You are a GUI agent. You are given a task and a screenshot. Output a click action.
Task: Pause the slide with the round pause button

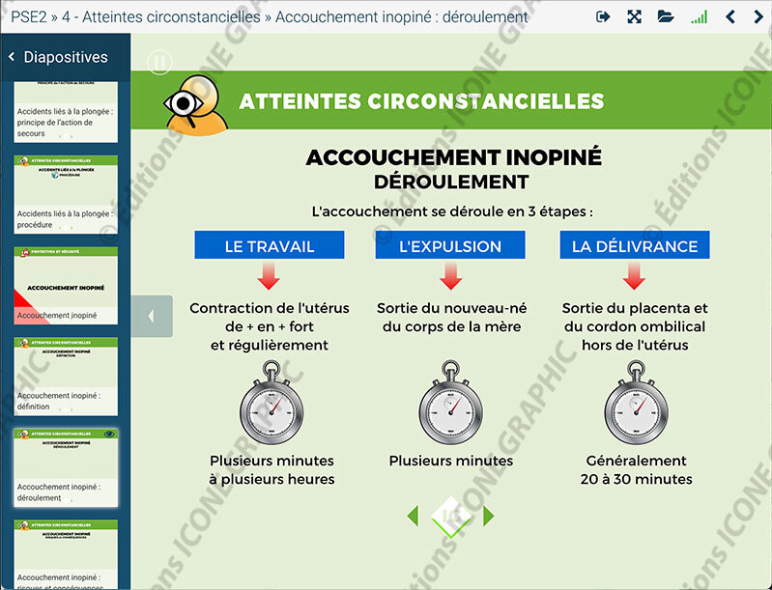159,63
